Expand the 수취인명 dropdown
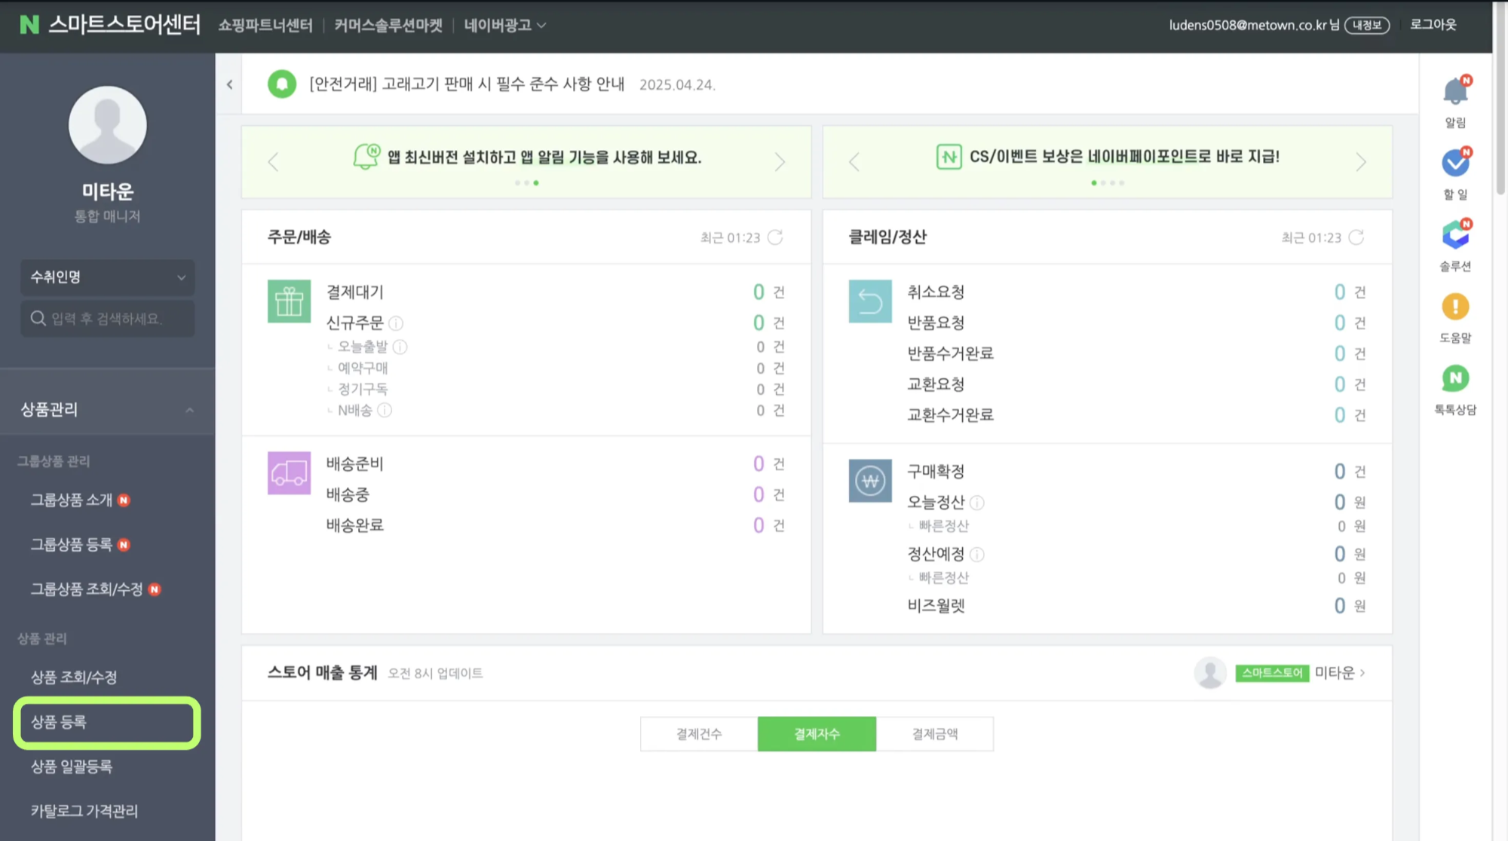 (107, 277)
